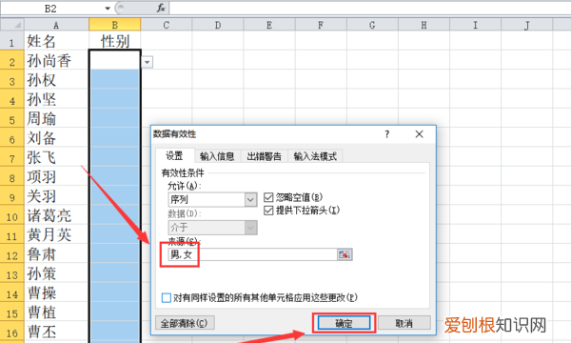Click the 确定 button
Viewport: 571px width, 343px height.
point(344,323)
